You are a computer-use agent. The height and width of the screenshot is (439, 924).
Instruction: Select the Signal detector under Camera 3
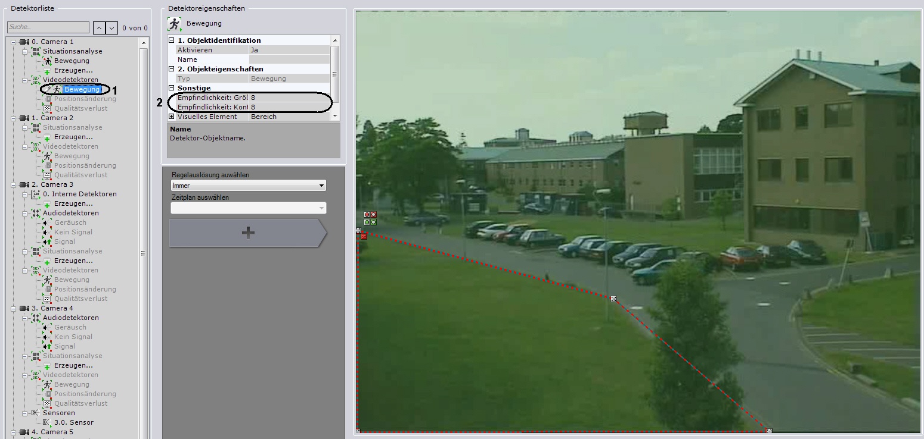(x=64, y=242)
